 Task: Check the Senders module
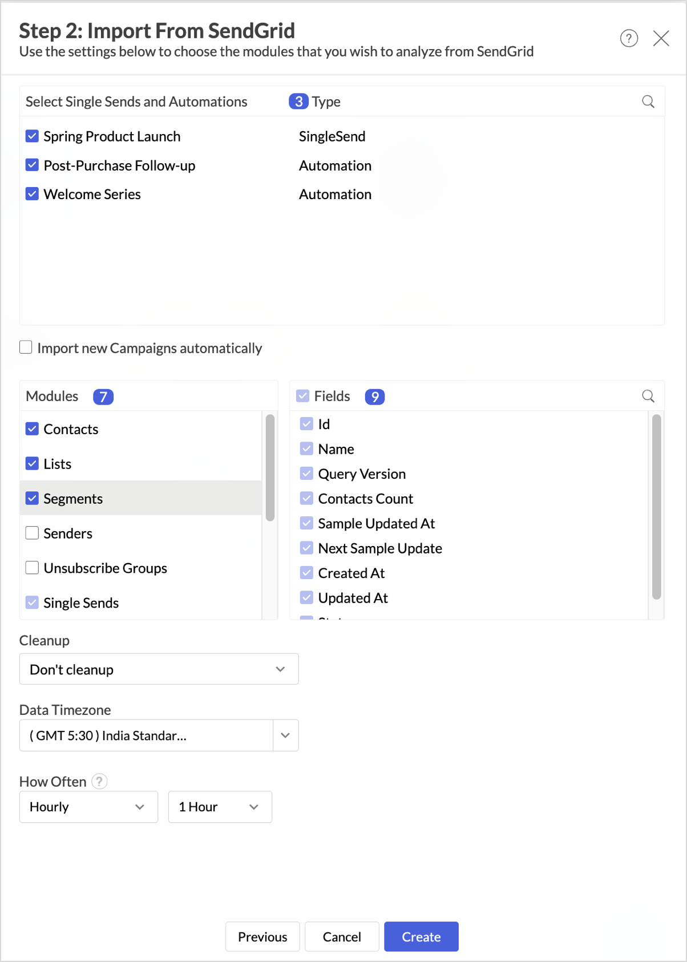coord(33,533)
